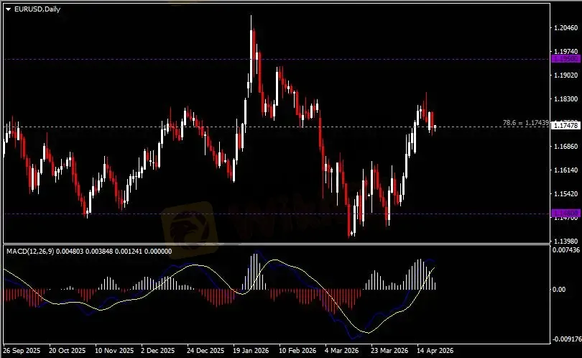The width and height of the screenshot is (582, 358).
Task: Click the EURUSD,Daily chart title
Action: 34,9
